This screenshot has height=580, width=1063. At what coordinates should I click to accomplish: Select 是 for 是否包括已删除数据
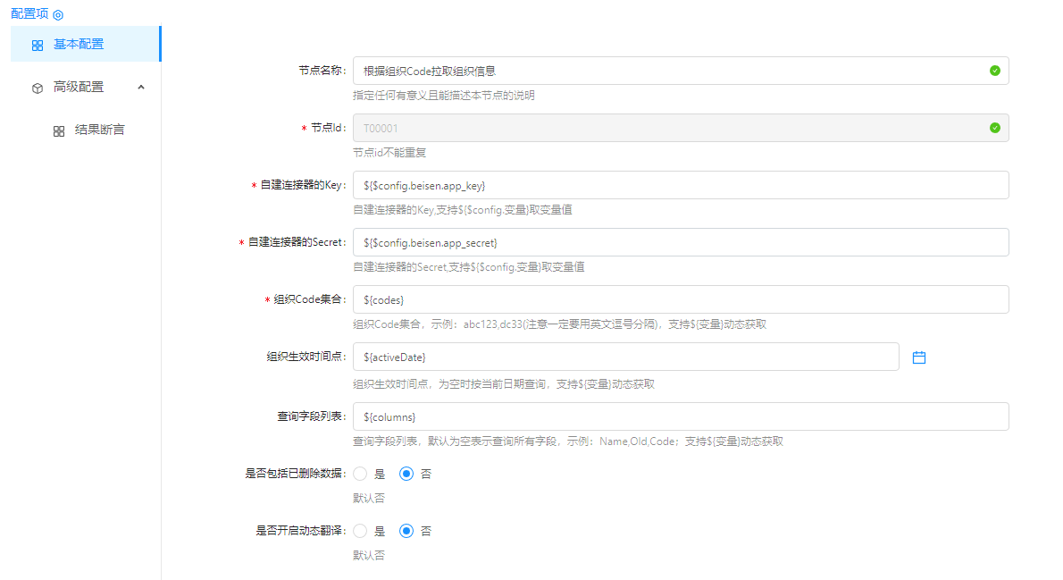click(x=361, y=474)
